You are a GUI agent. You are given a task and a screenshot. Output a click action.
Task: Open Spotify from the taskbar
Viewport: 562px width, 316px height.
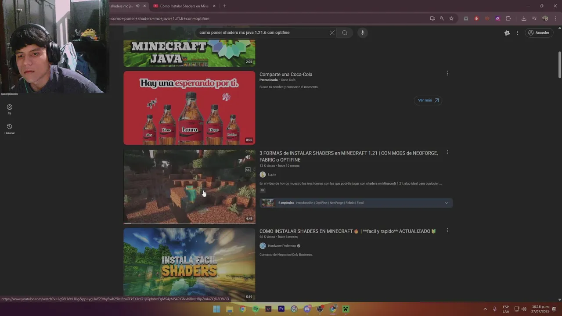[256, 309]
